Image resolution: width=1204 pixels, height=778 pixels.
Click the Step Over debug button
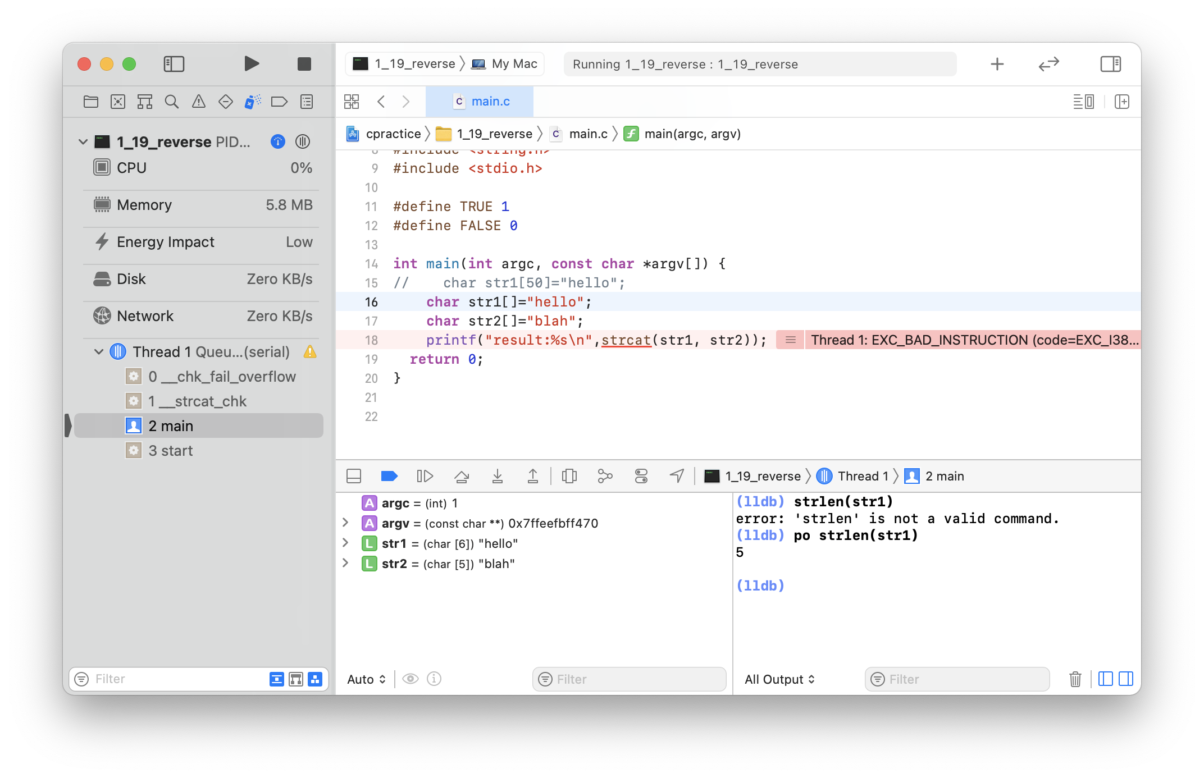462,476
